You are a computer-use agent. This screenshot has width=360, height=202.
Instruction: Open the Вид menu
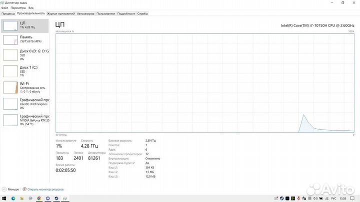pyautogui.click(x=31, y=8)
